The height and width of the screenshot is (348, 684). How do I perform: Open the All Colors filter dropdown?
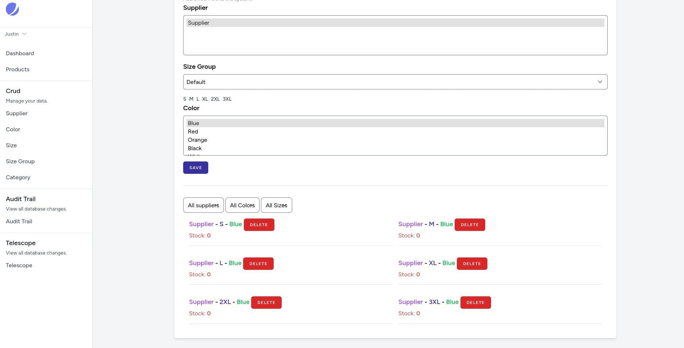(x=242, y=205)
